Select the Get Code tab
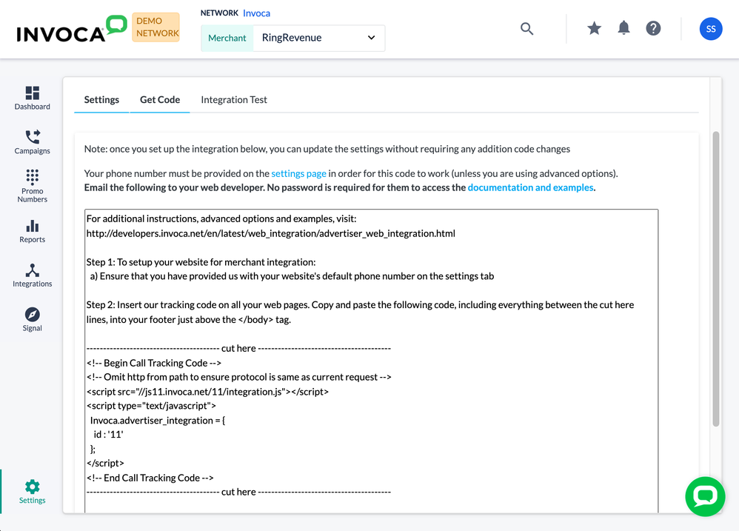The width and height of the screenshot is (739, 531). point(160,100)
